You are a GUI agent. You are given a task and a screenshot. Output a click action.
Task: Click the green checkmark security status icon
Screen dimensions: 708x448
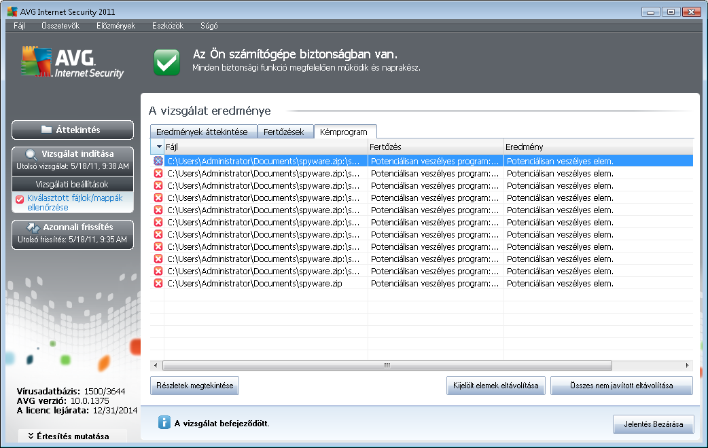click(x=166, y=62)
